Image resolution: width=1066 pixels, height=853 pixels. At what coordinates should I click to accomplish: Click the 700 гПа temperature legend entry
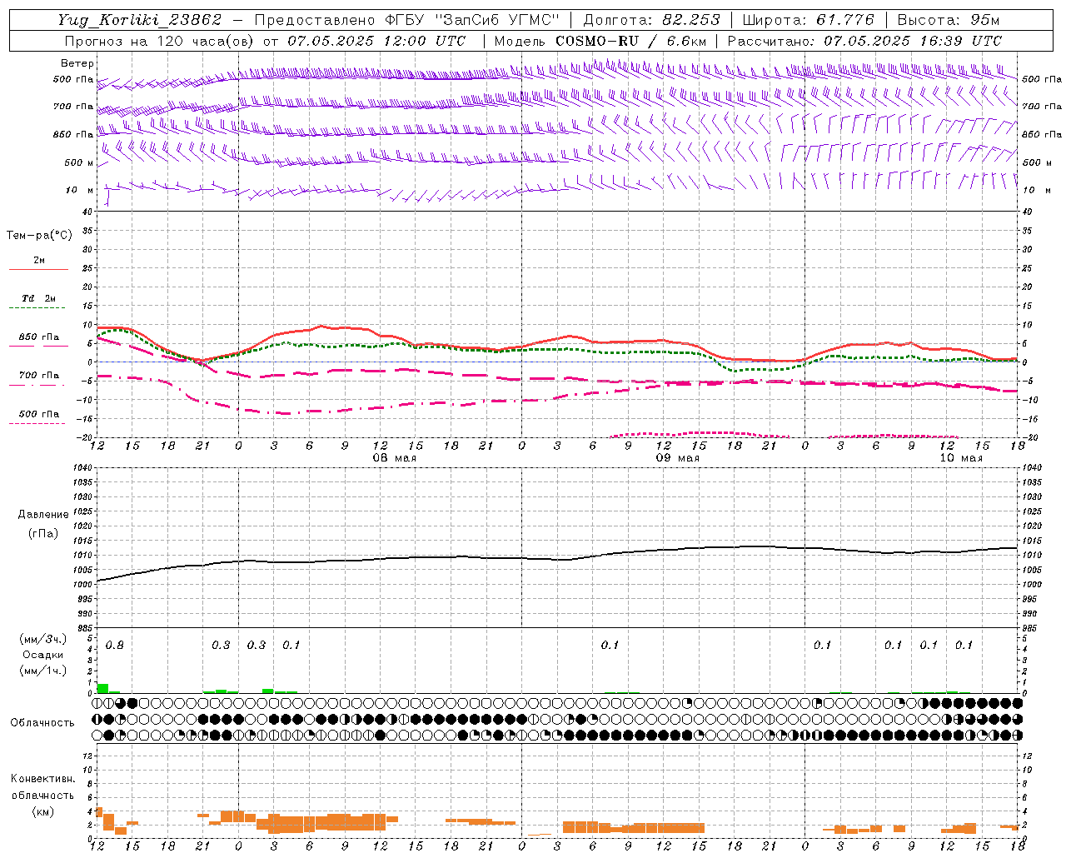[x=39, y=375]
